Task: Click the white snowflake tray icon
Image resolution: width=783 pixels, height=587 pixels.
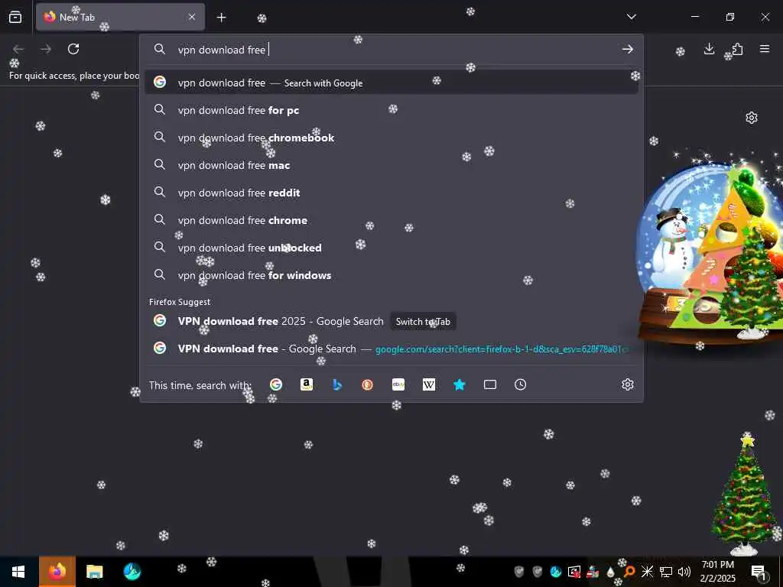Action: click(647, 572)
